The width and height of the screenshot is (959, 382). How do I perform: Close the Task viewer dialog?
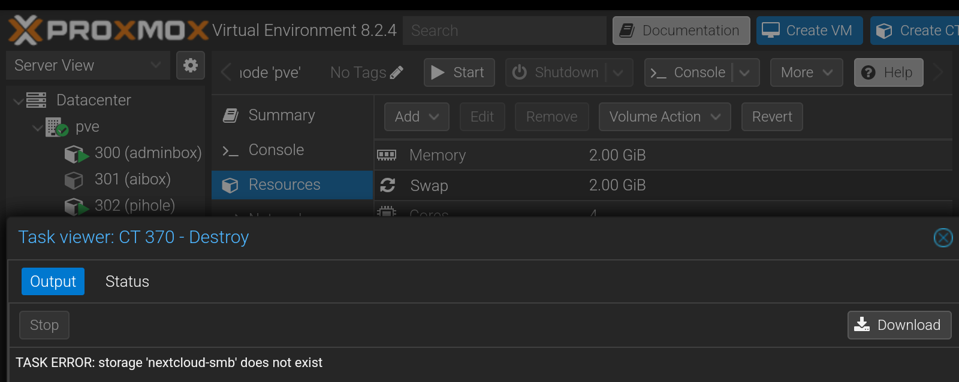click(x=943, y=238)
